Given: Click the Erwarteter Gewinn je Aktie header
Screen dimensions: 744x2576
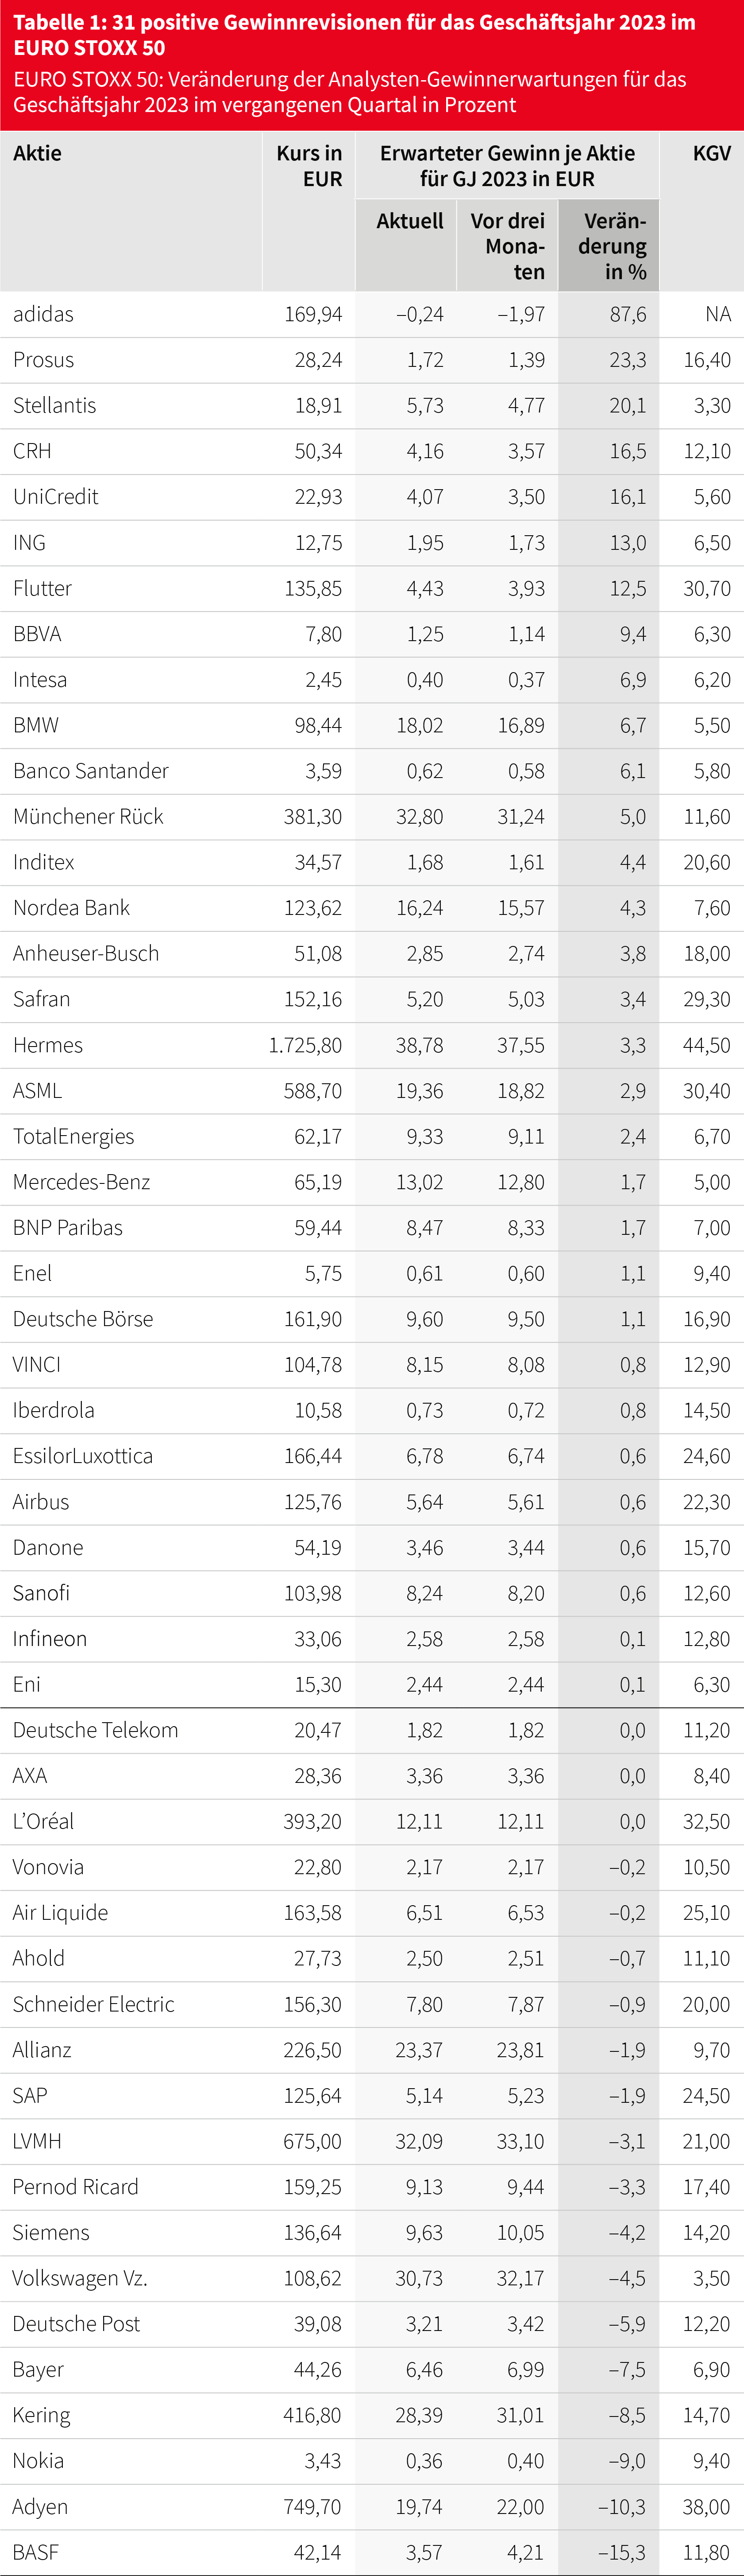Looking at the screenshot, I should click(x=507, y=166).
